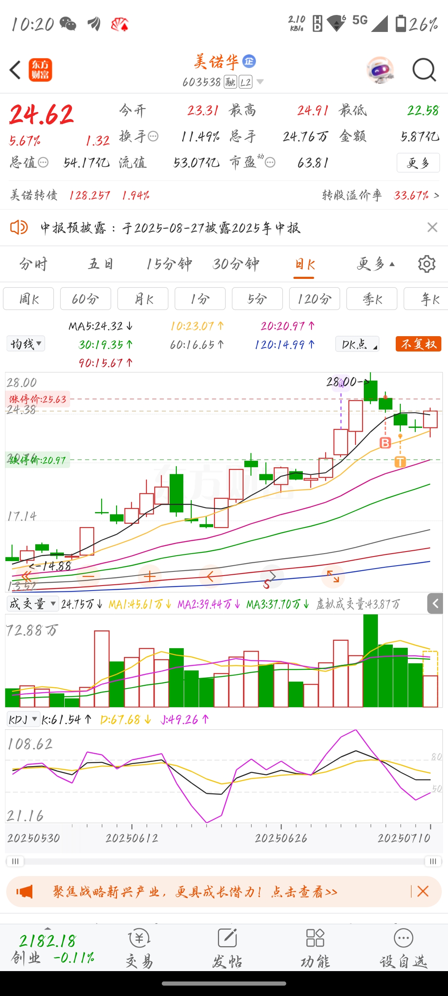The height and width of the screenshot is (996, 448).
Task: Tap the L2 level badge
Action: tap(246, 82)
